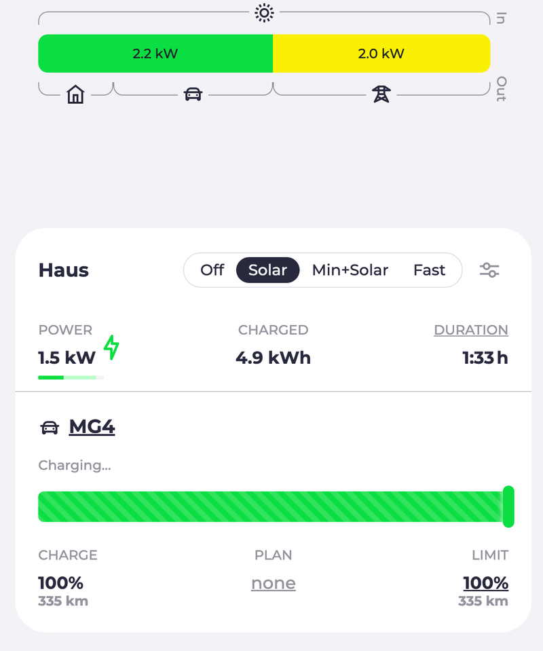Click the sun icon for solar production

click(x=264, y=13)
